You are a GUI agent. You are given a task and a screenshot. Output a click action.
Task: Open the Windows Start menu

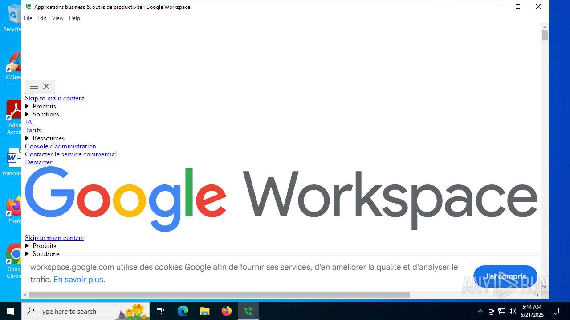11,311
